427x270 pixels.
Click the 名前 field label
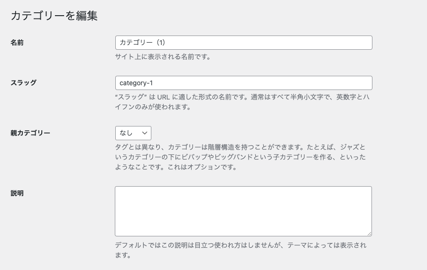[x=17, y=43]
